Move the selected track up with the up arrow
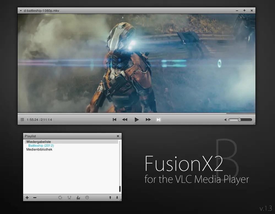Image resolution: width=275 pixels, height=214 pixels. (x=110, y=198)
